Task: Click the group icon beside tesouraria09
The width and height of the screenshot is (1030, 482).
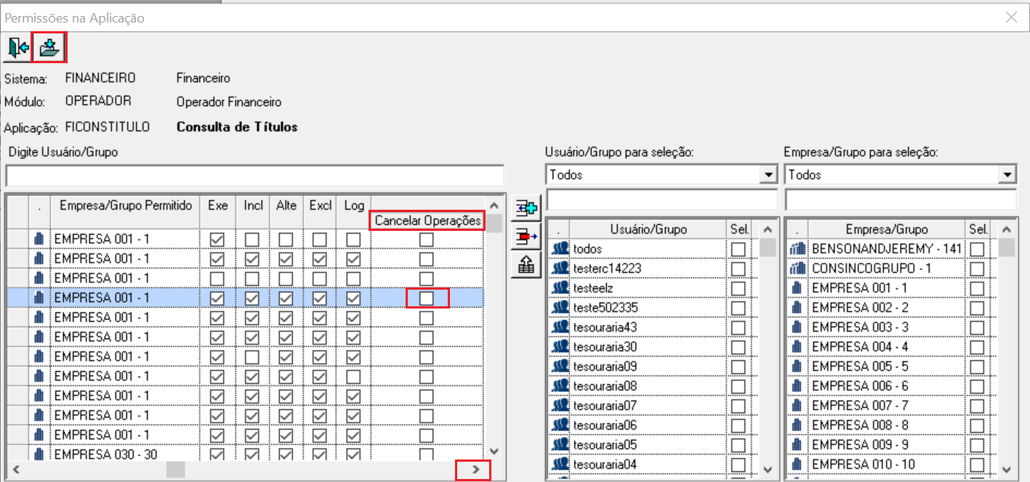Action: [x=560, y=367]
